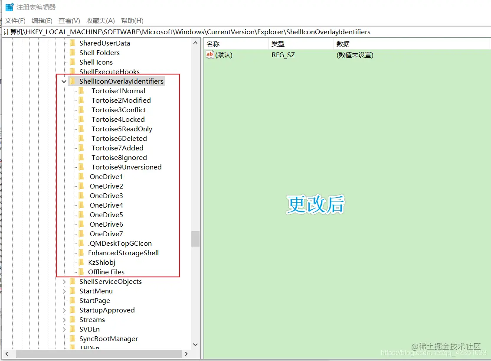The image size is (491, 361).
Task: Click the tree horizontal scrollbar thumb
Action: pyautogui.click(x=98, y=354)
